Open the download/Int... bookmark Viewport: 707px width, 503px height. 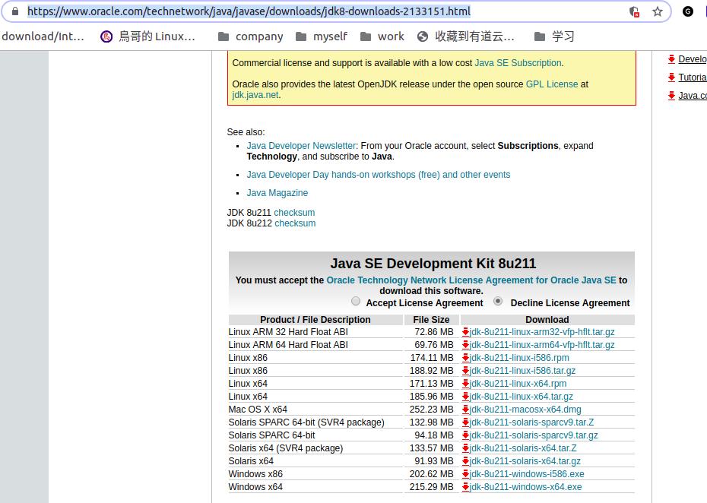pos(43,36)
